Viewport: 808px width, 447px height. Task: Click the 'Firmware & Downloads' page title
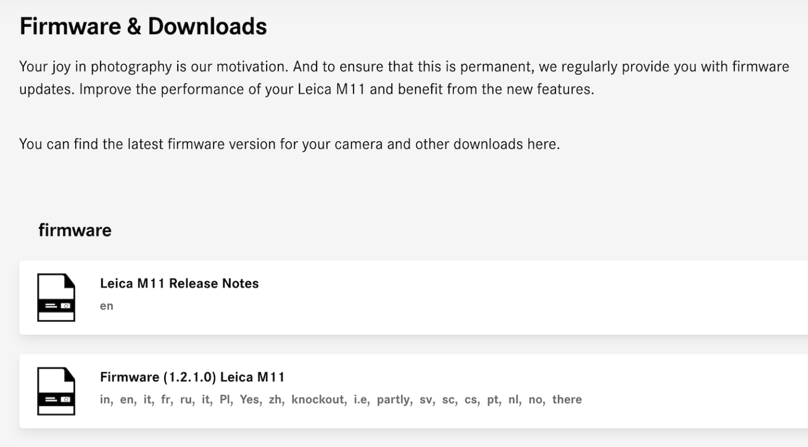pyautogui.click(x=143, y=25)
